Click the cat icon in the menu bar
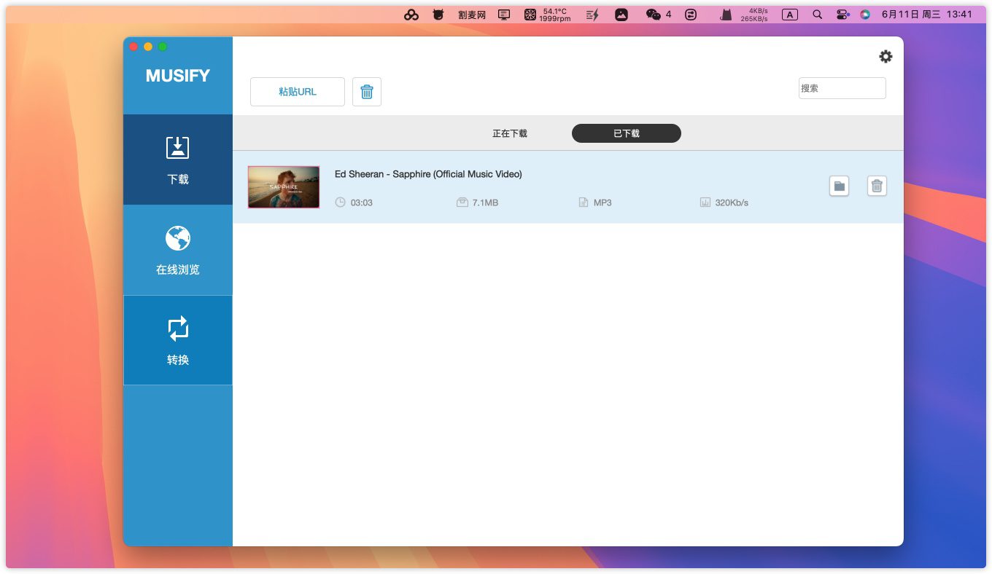The height and width of the screenshot is (574, 992). (726, 15)
